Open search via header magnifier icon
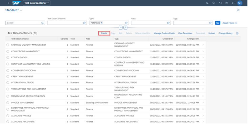The width and height of the screenshot is (248, 124). click(207, 3)
